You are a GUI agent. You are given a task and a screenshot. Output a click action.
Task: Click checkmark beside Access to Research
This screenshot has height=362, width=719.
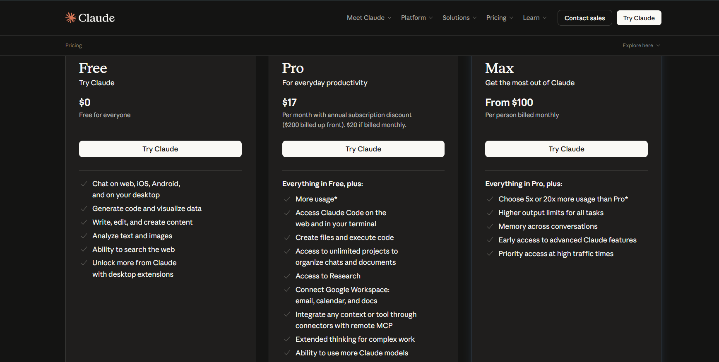point(287,276)
